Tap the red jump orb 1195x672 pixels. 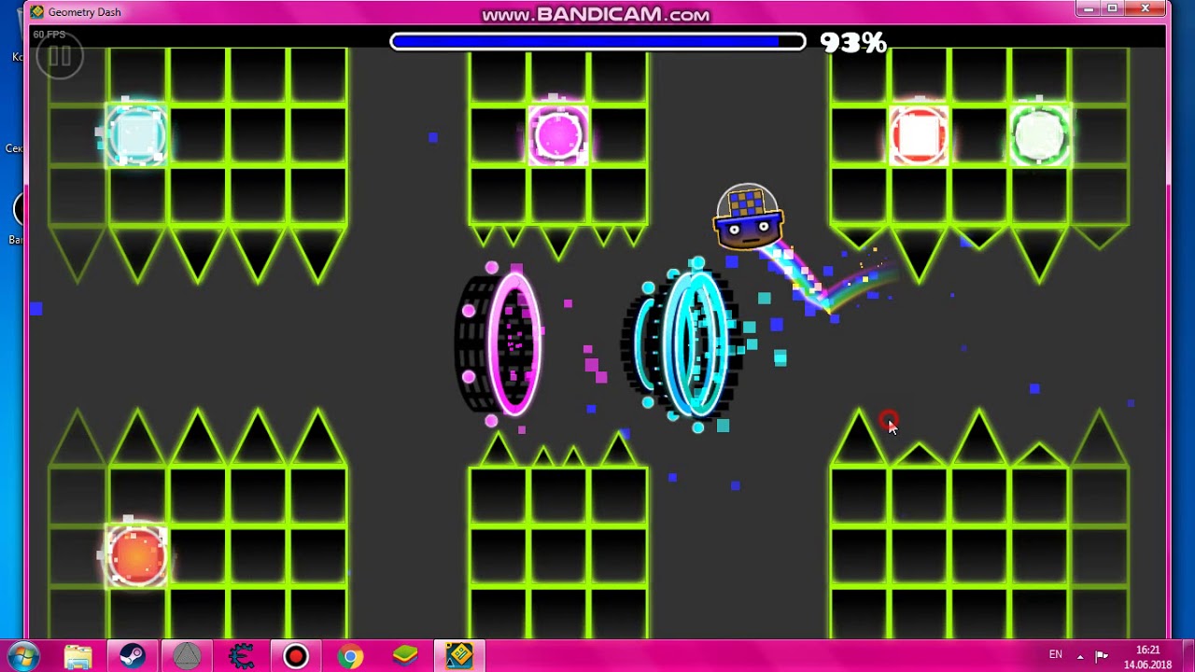(919, 136)
